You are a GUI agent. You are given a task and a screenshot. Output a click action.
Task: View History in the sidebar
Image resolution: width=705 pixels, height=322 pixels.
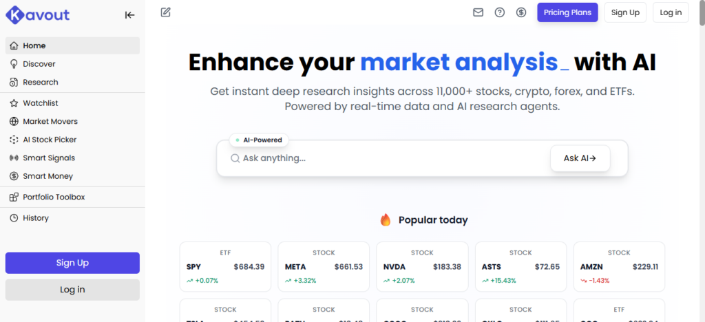(35, 218)
